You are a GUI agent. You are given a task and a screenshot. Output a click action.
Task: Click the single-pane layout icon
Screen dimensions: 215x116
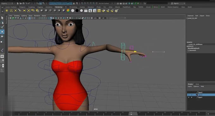(x=2, y=56)
